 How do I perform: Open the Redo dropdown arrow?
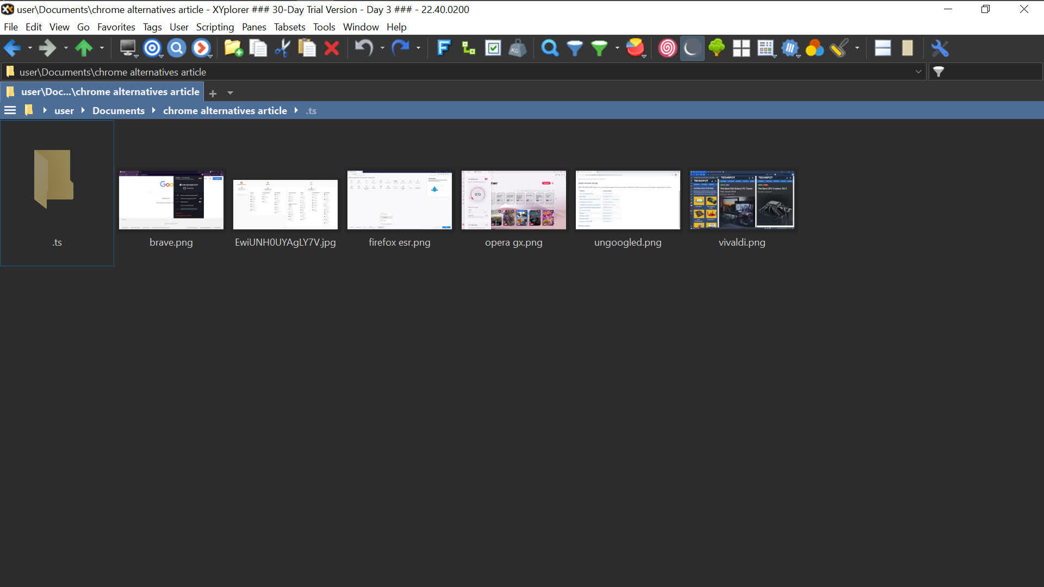tap(418, 48)
